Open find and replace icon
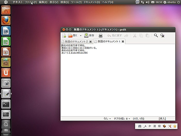Screen dimensions: 181x136 tap(162, 35)
